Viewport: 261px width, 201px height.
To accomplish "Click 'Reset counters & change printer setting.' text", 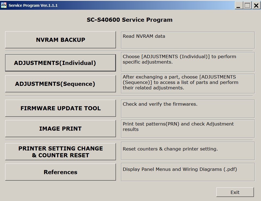I will click(170, 149).
